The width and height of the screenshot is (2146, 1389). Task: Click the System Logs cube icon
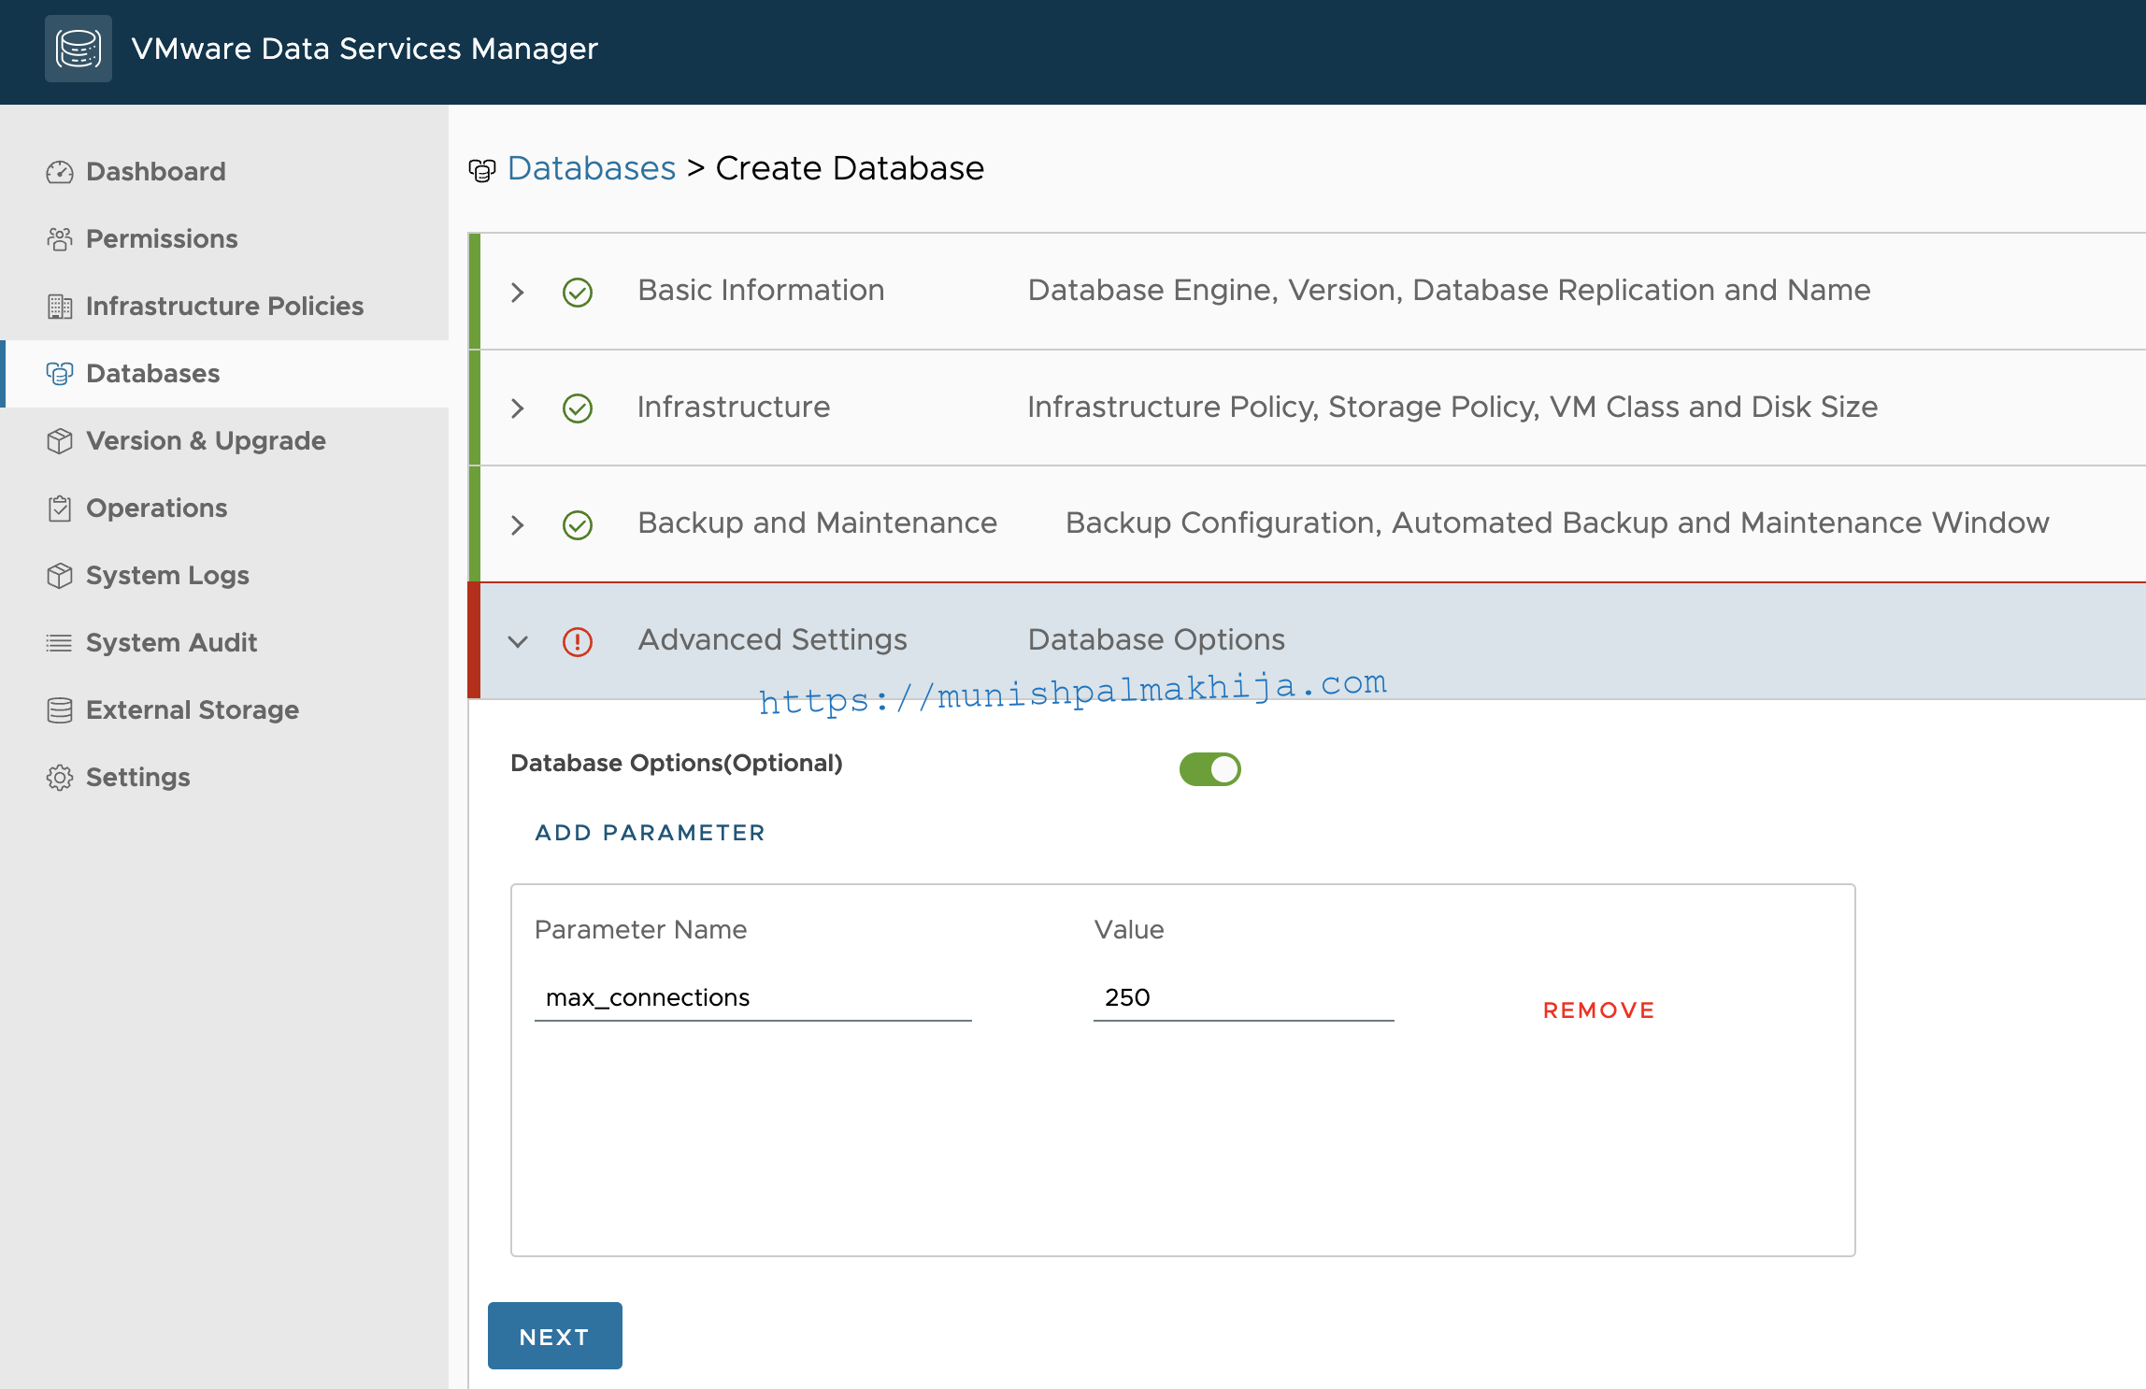coord(60,576)
